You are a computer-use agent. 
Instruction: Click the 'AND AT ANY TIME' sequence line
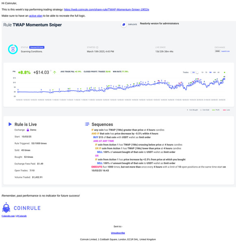104,141
